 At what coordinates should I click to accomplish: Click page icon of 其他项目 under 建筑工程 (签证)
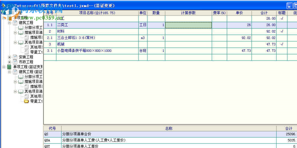point(27,96)
